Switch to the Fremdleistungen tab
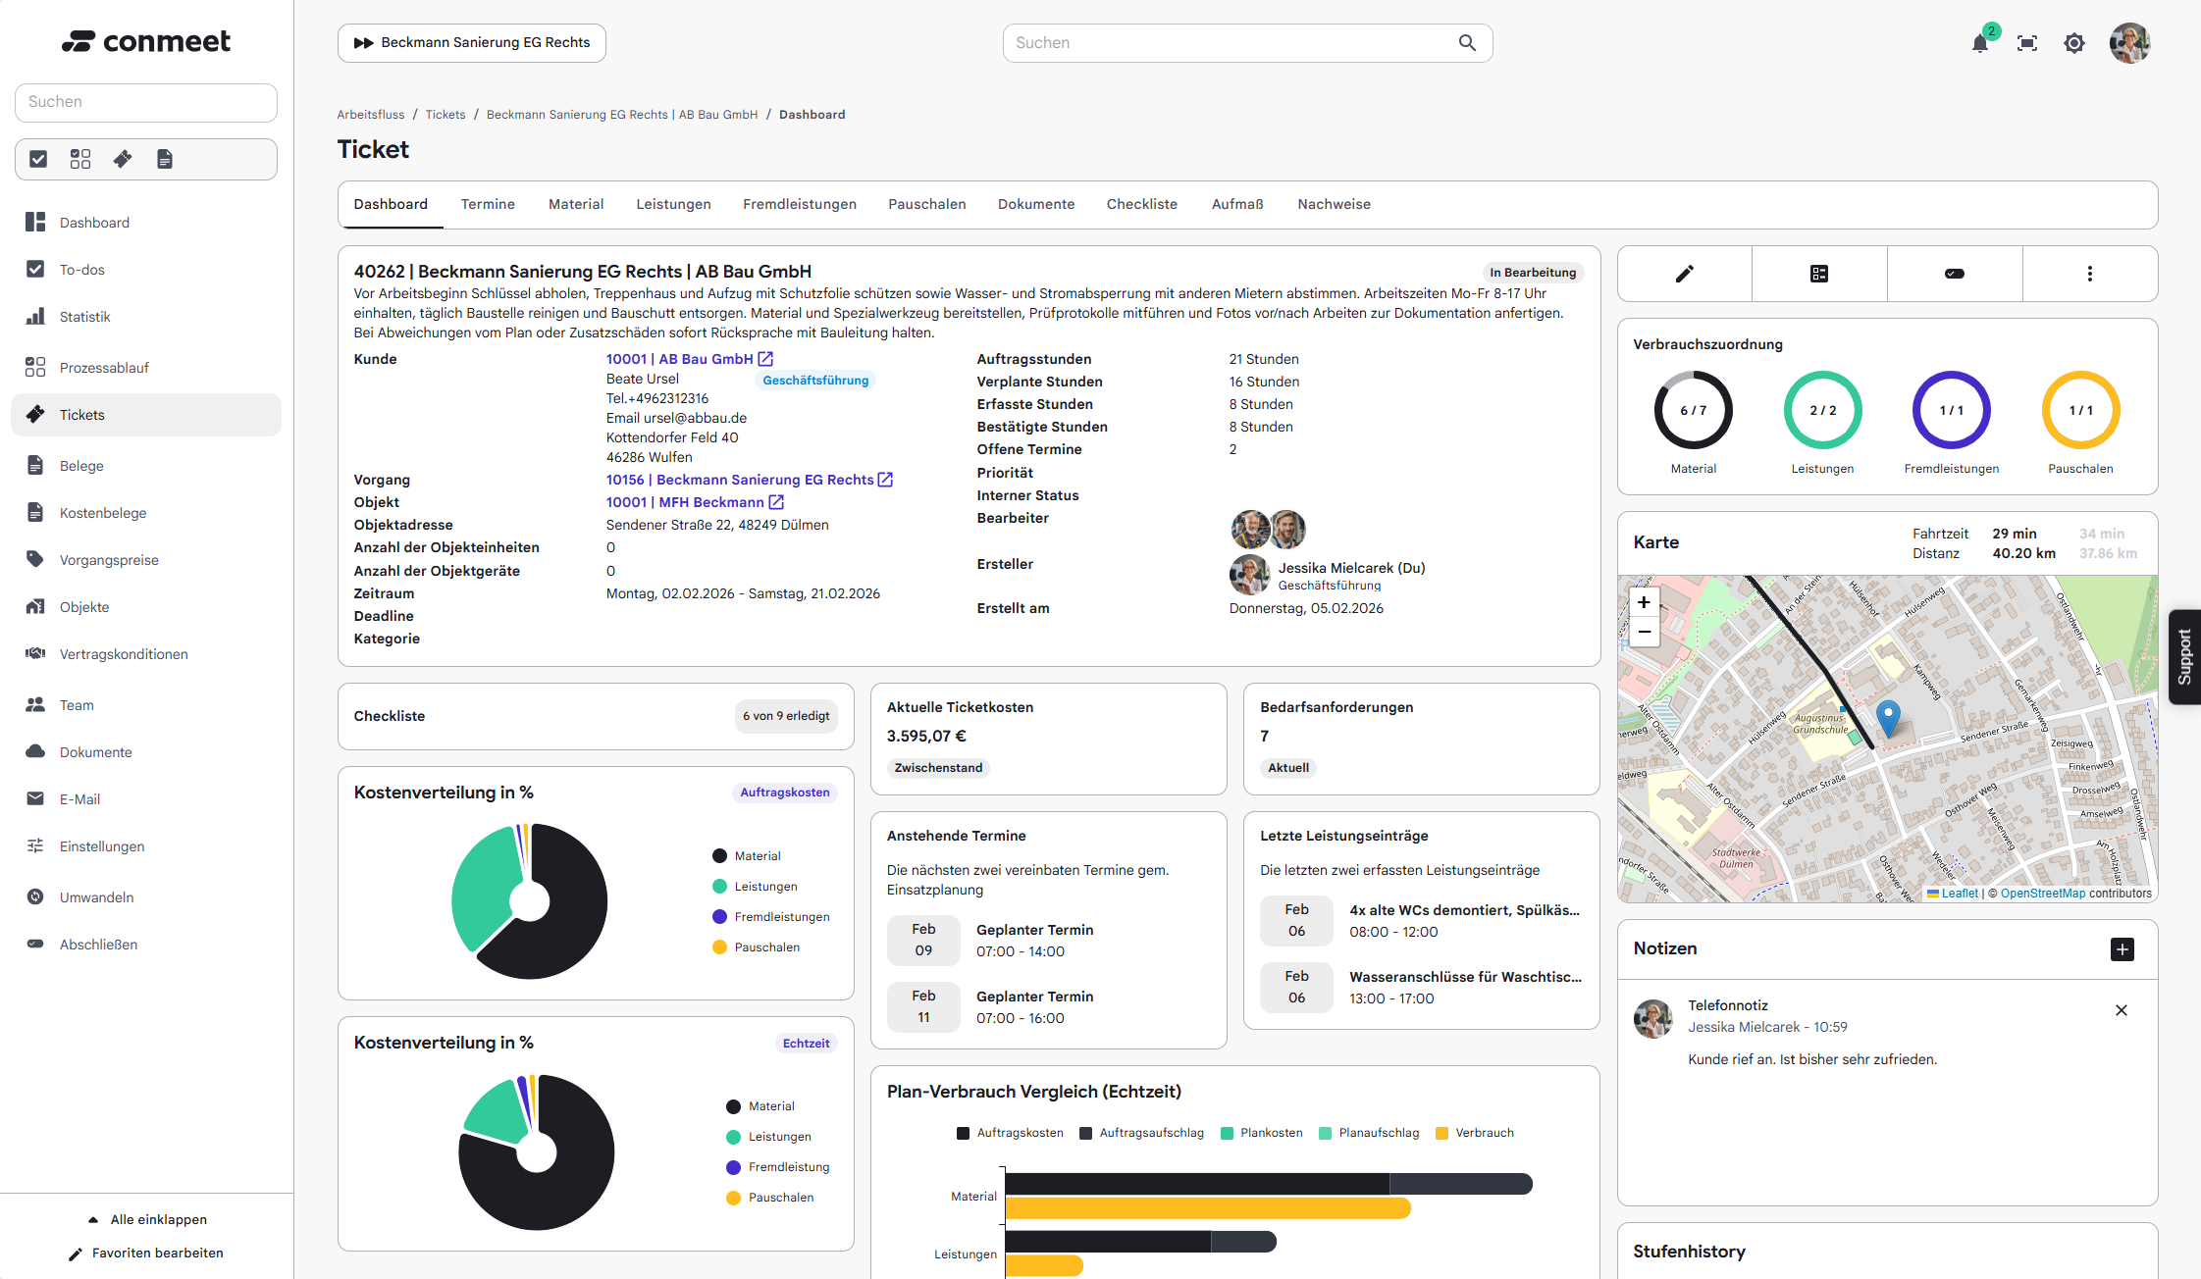Screen dimensions: 2201x1279 (x=799, y=204)
